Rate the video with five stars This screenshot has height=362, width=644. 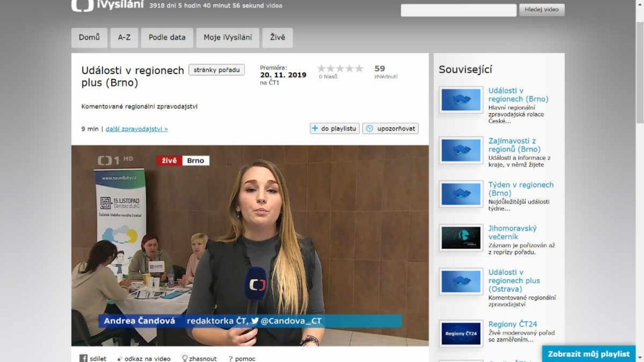pos(359,68)
